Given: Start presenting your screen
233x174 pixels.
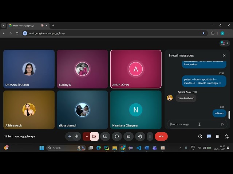Looking at the screenshot, I should (105, 136).
